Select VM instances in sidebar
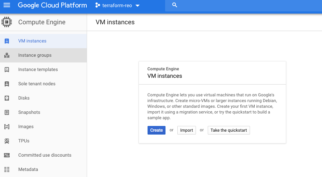 43,41
